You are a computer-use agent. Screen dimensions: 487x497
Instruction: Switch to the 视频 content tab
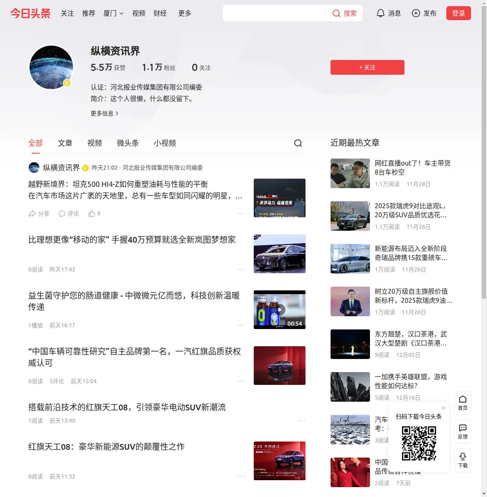95,143
